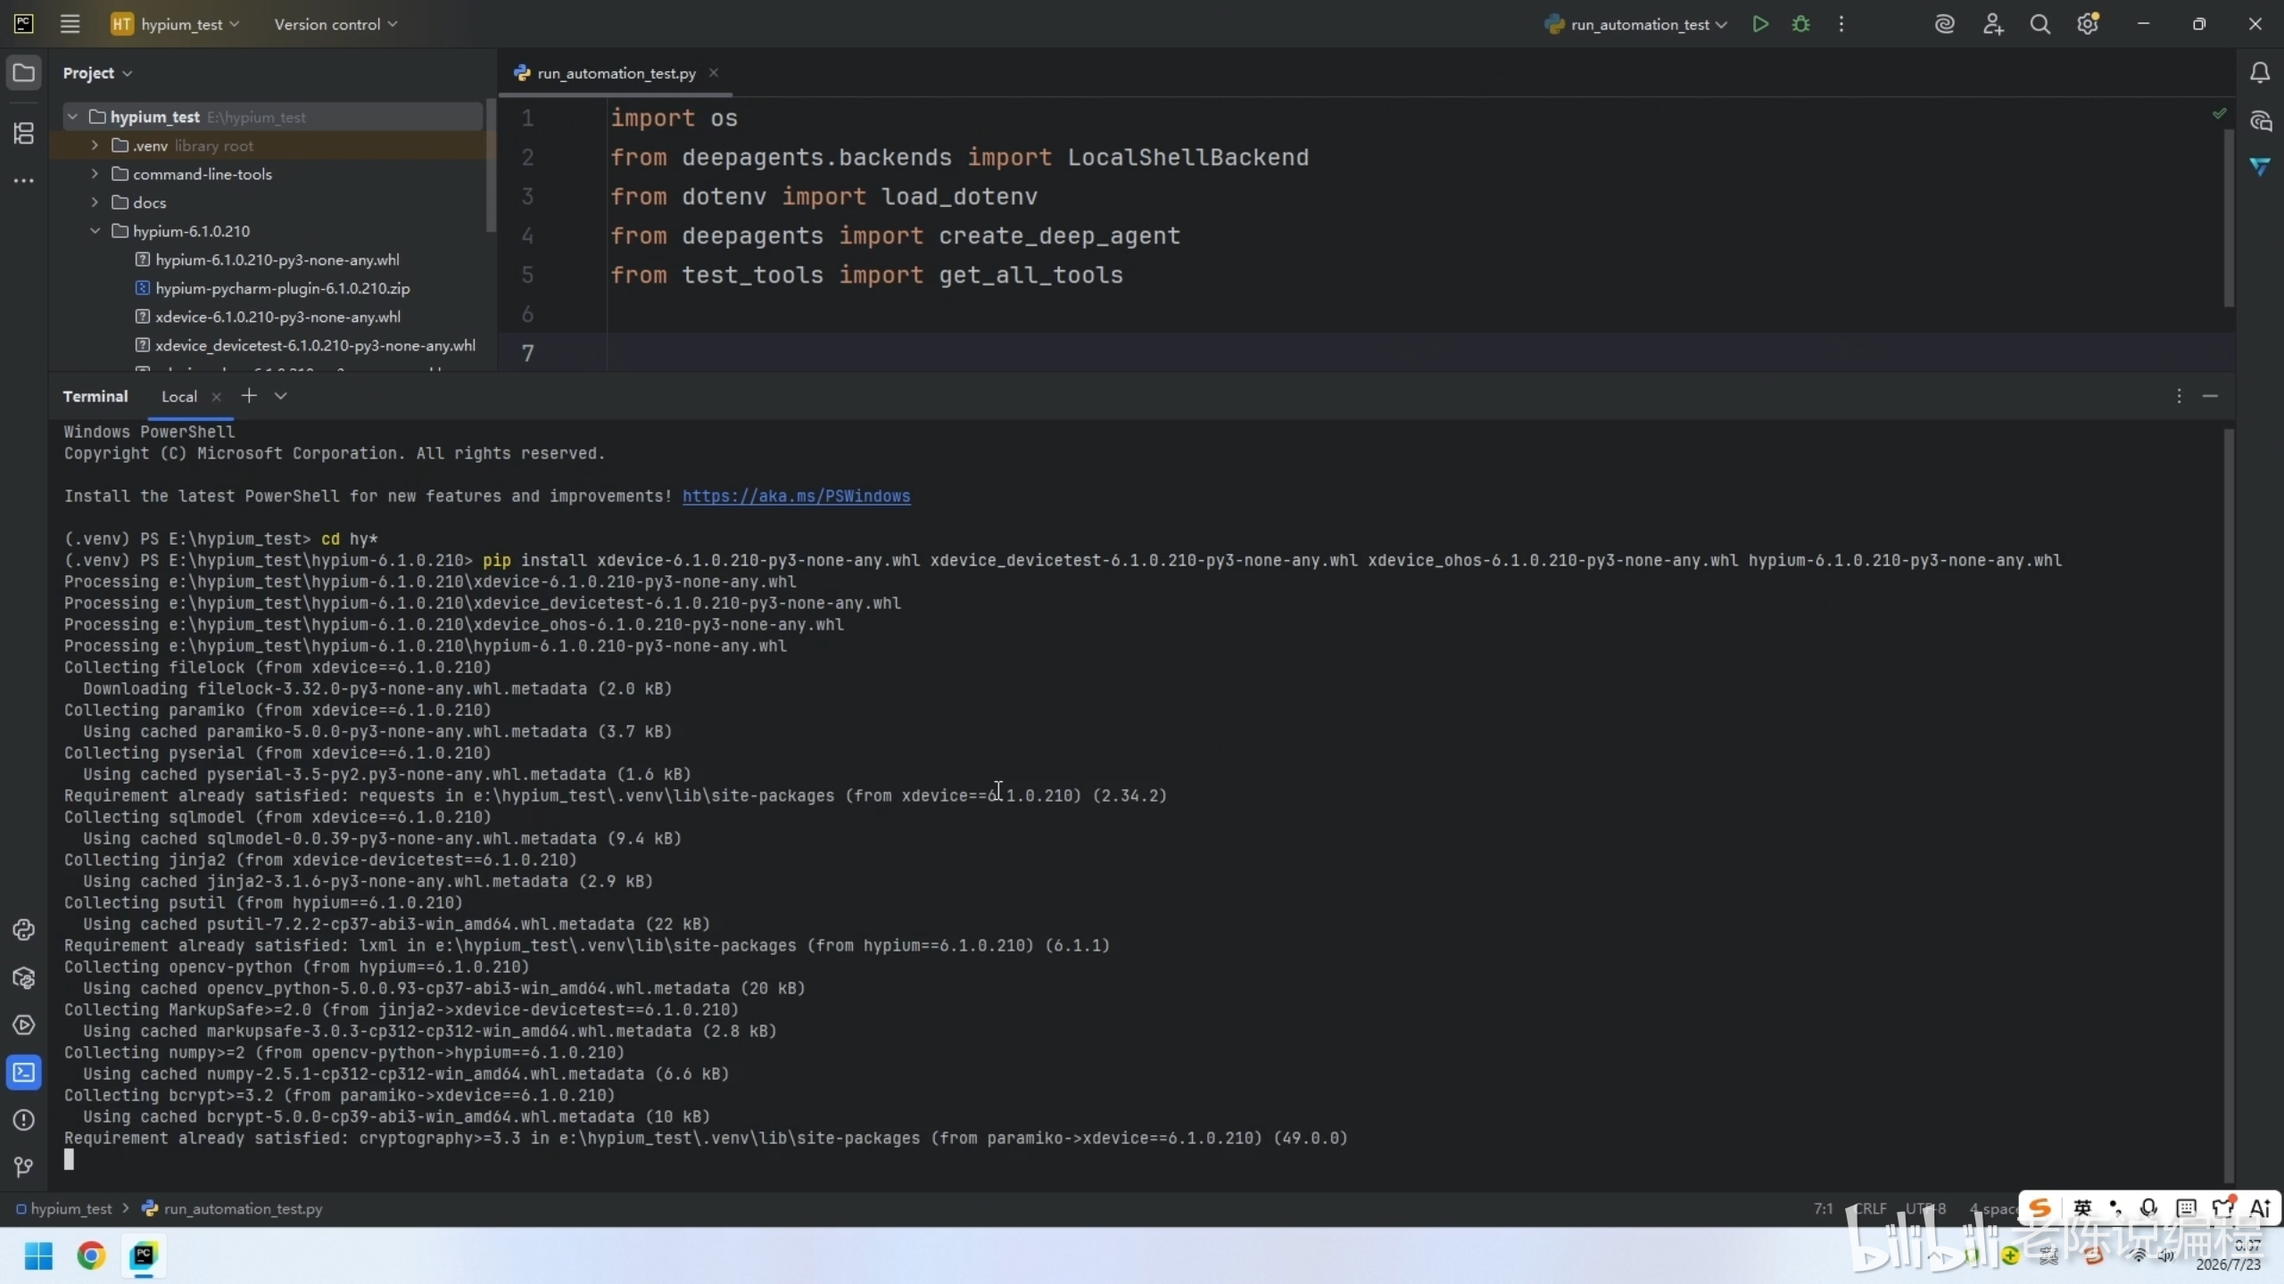
Task: Click the "create_deep_agent" import name
Action: 1059,236
